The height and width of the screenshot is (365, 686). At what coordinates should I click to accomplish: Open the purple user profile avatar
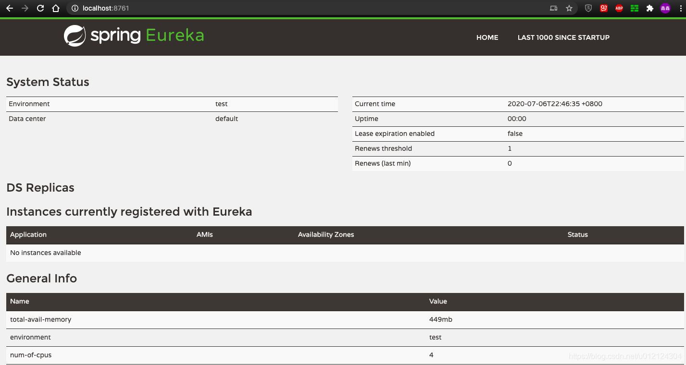pos(665,8)
